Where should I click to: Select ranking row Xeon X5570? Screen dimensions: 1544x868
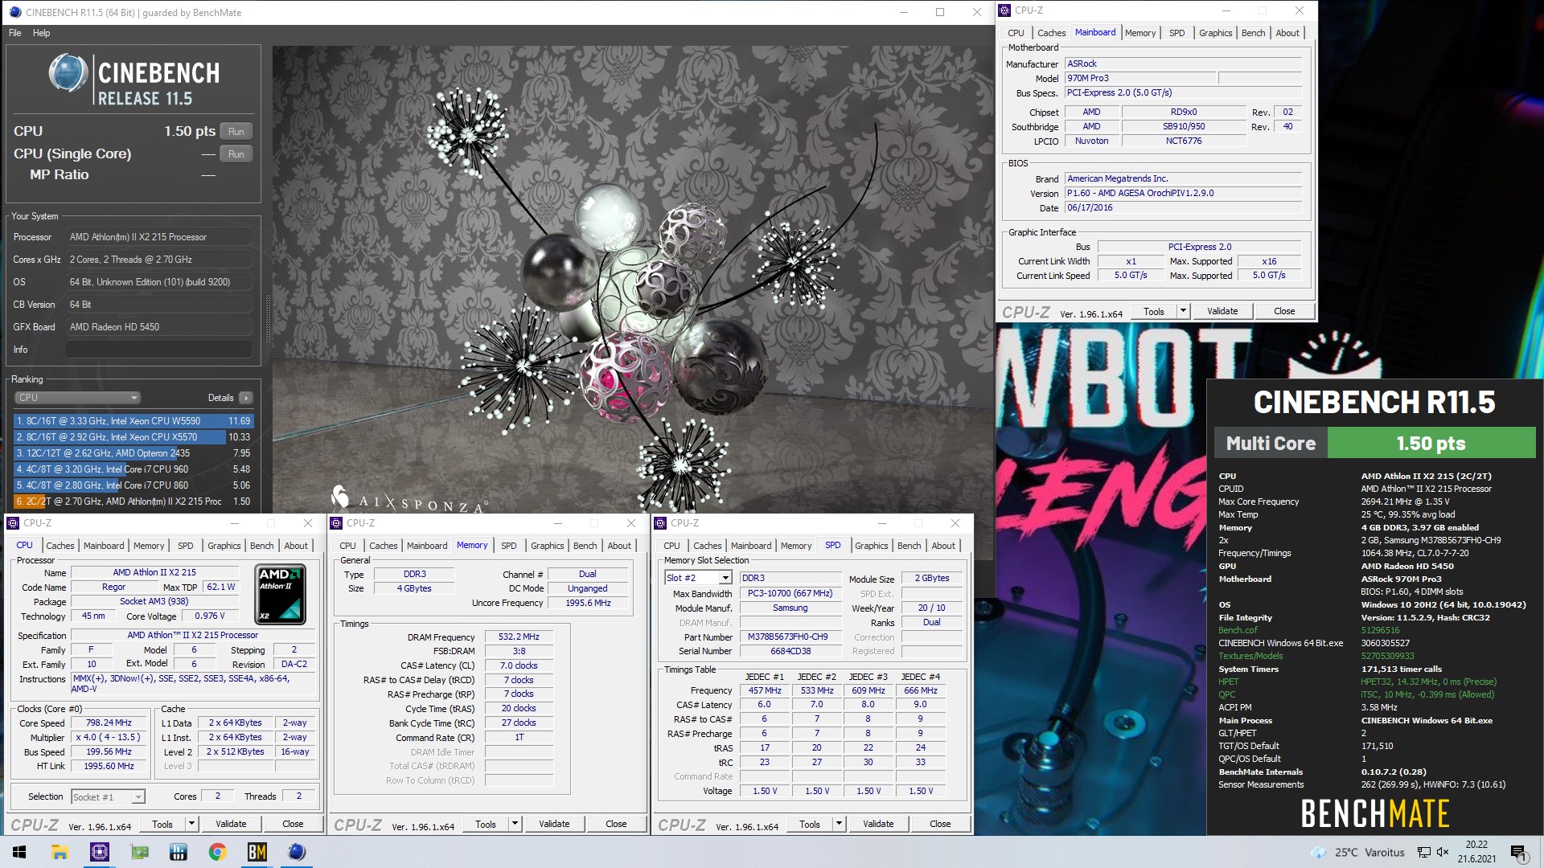coord(133,437)
